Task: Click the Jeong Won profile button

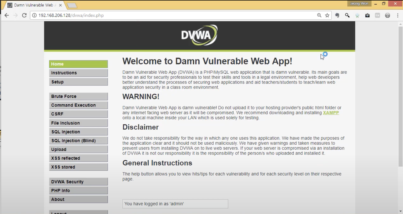Action: [x=359, y=3]
